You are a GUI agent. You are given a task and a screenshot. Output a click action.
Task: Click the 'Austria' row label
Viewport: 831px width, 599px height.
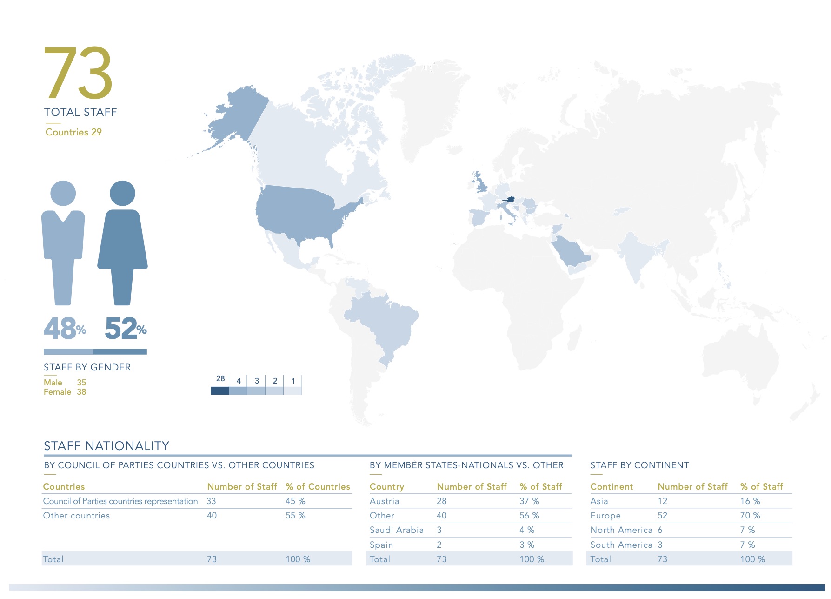[384, 501]
